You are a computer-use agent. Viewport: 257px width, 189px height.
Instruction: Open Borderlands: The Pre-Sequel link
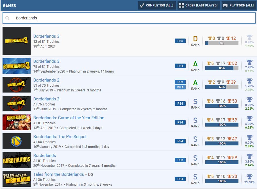[x=60, y=137]
